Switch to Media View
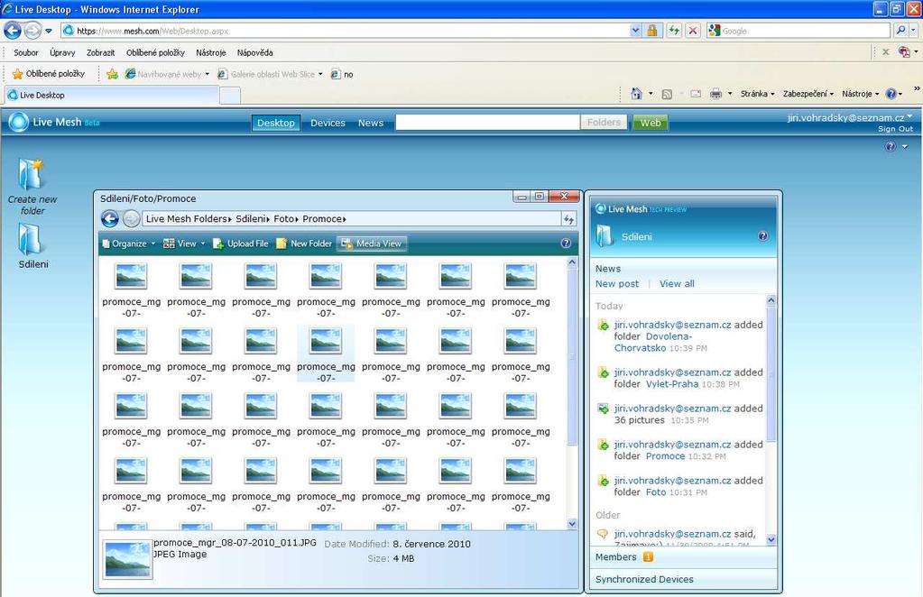923x597 pixels. (372, 243)
